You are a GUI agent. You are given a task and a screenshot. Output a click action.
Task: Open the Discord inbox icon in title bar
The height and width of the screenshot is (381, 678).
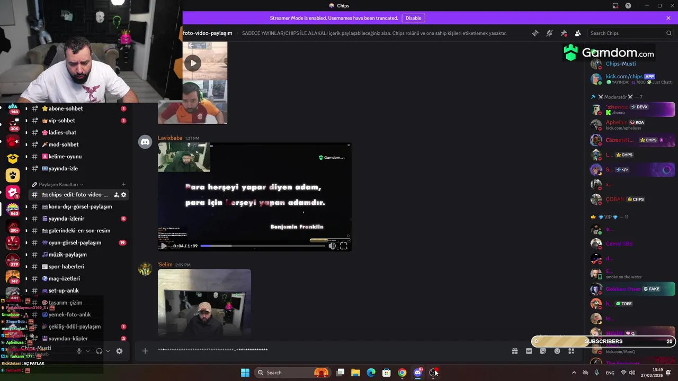615,6
